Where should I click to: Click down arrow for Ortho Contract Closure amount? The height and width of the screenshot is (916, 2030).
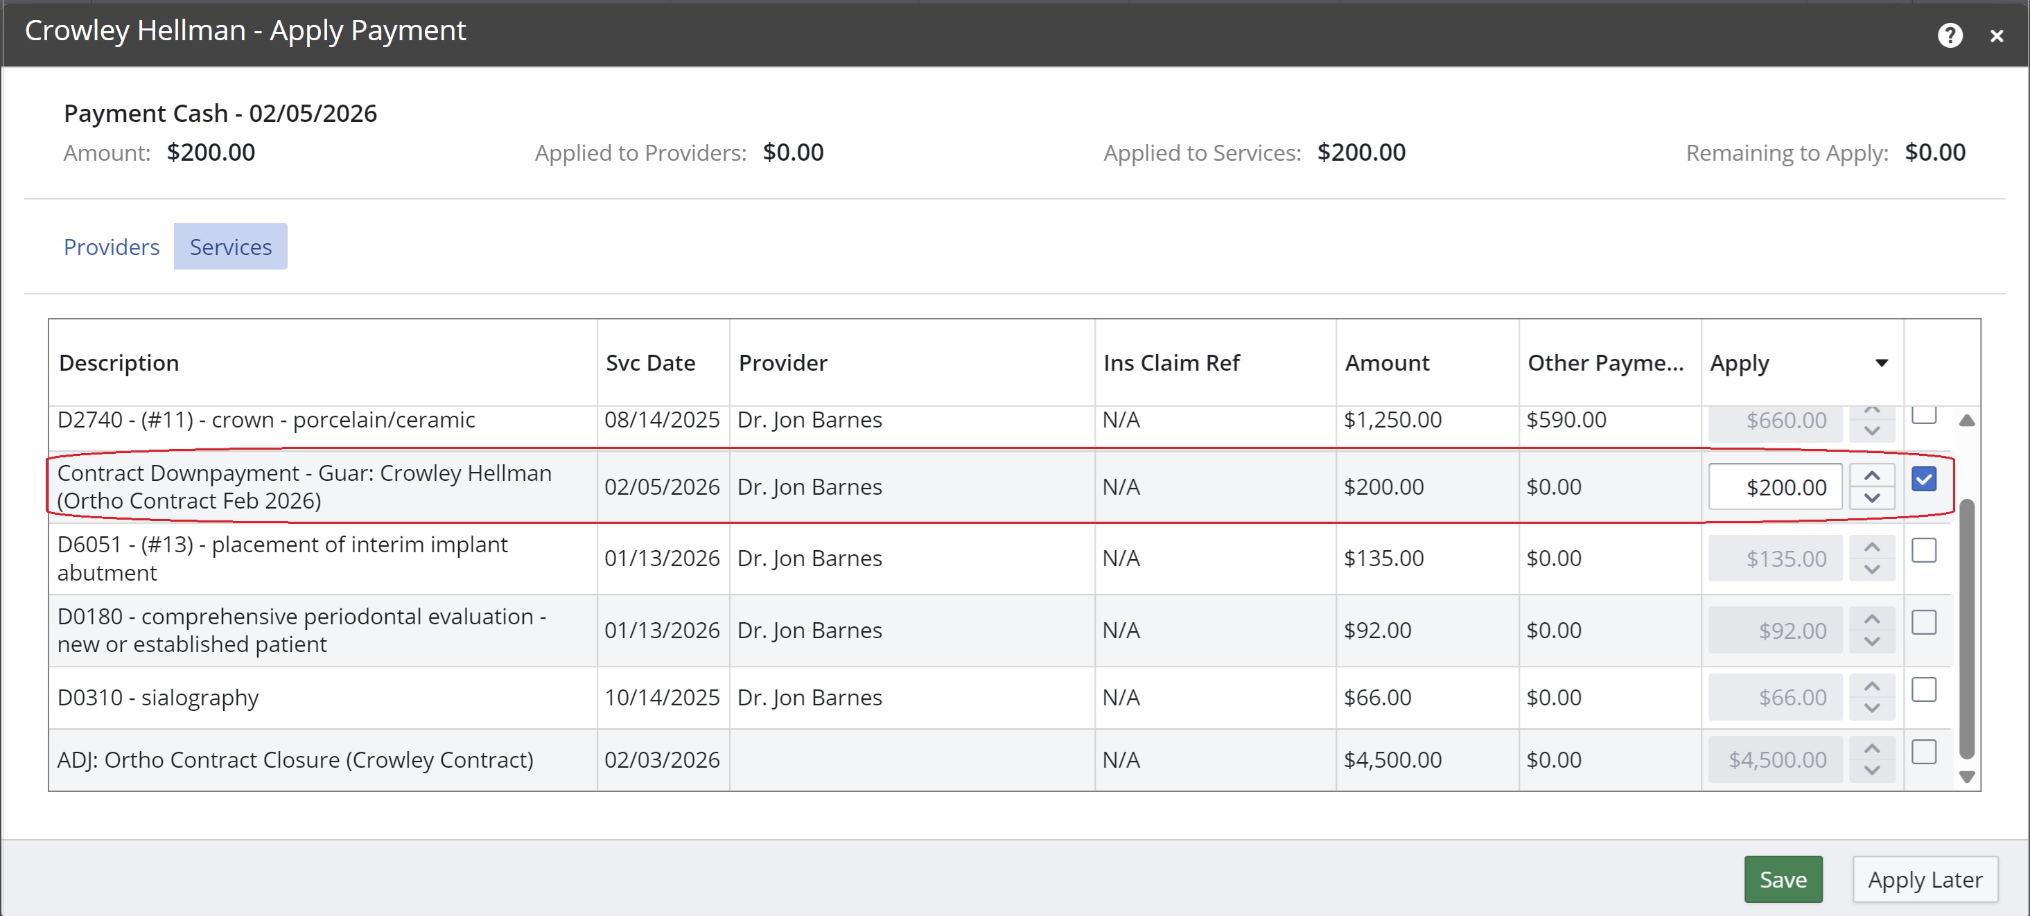point(1871,770)
